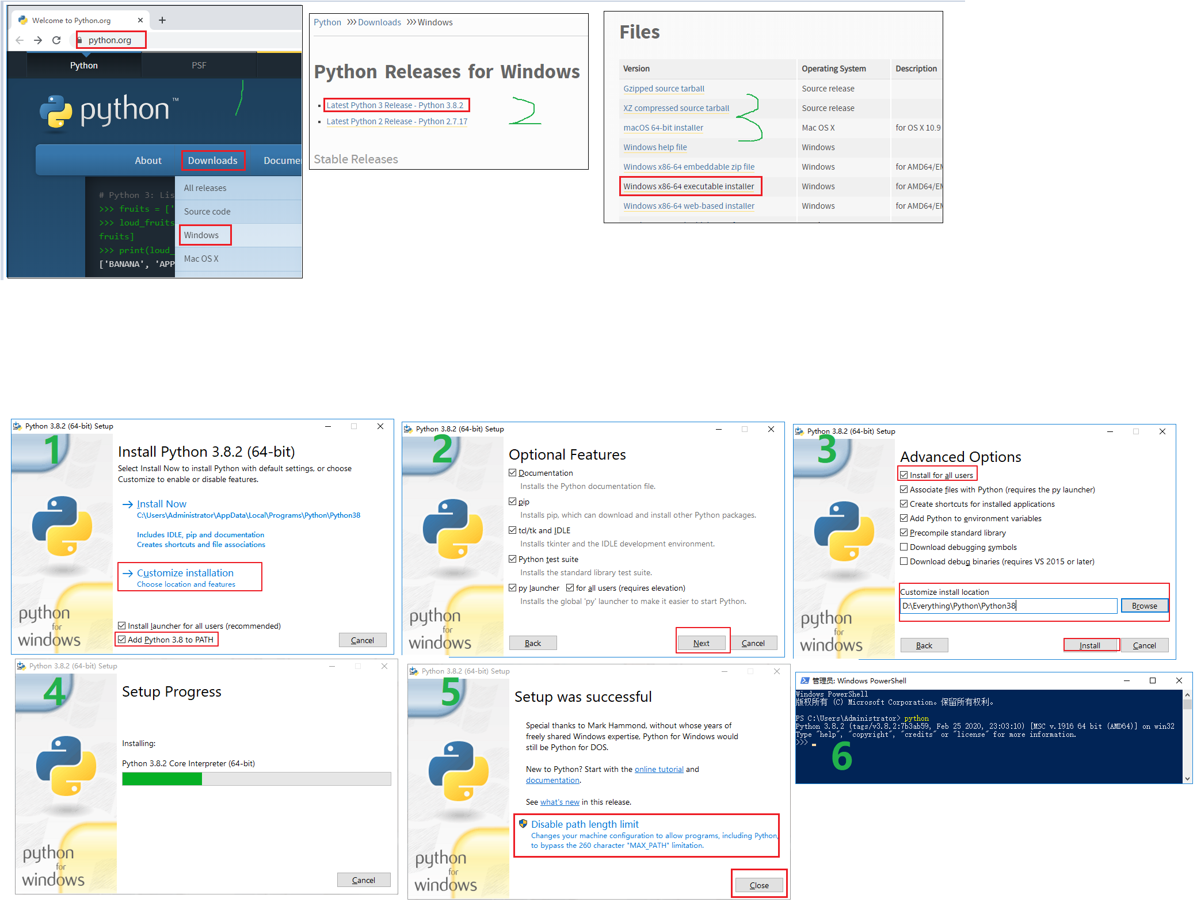Toggle Install for all users checkbox

pos(904,475)
